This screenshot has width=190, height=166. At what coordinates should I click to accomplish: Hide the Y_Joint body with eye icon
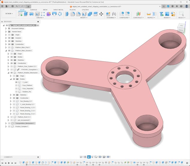pos(16,82)
